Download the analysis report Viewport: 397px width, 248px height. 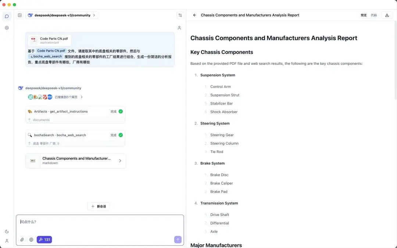tap(387, 15)
